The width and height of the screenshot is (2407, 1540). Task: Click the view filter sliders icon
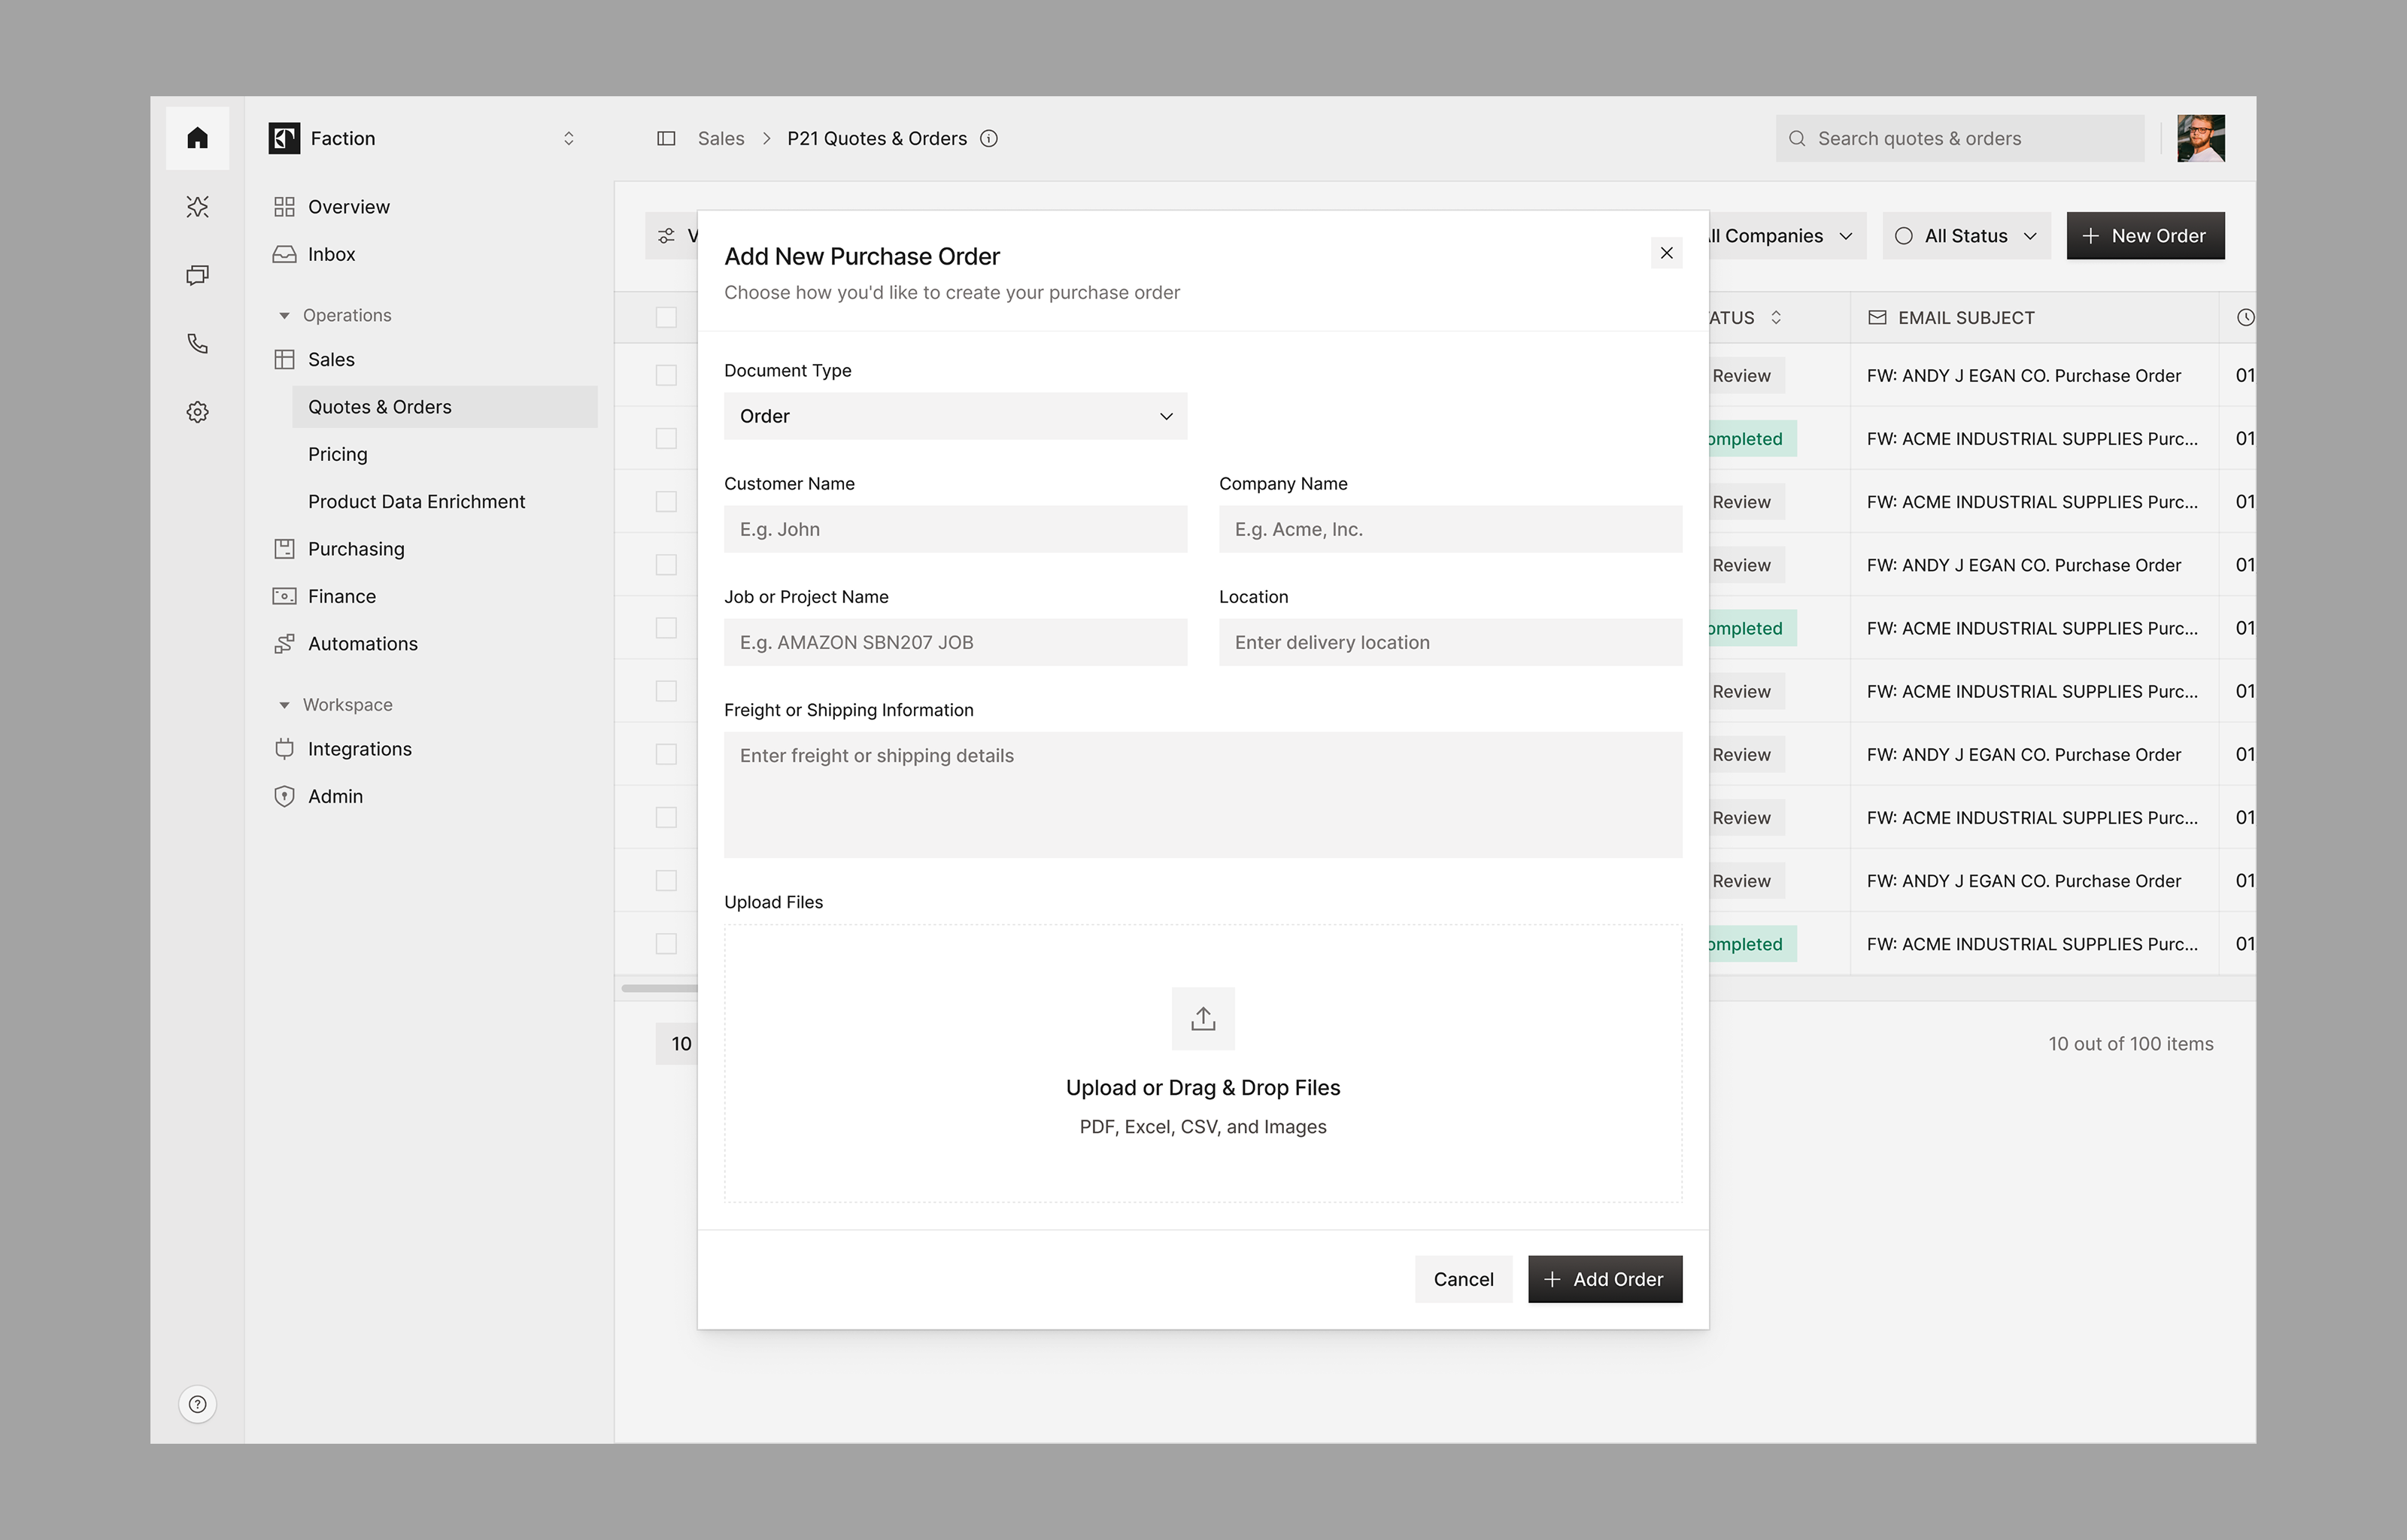point(666,236)
